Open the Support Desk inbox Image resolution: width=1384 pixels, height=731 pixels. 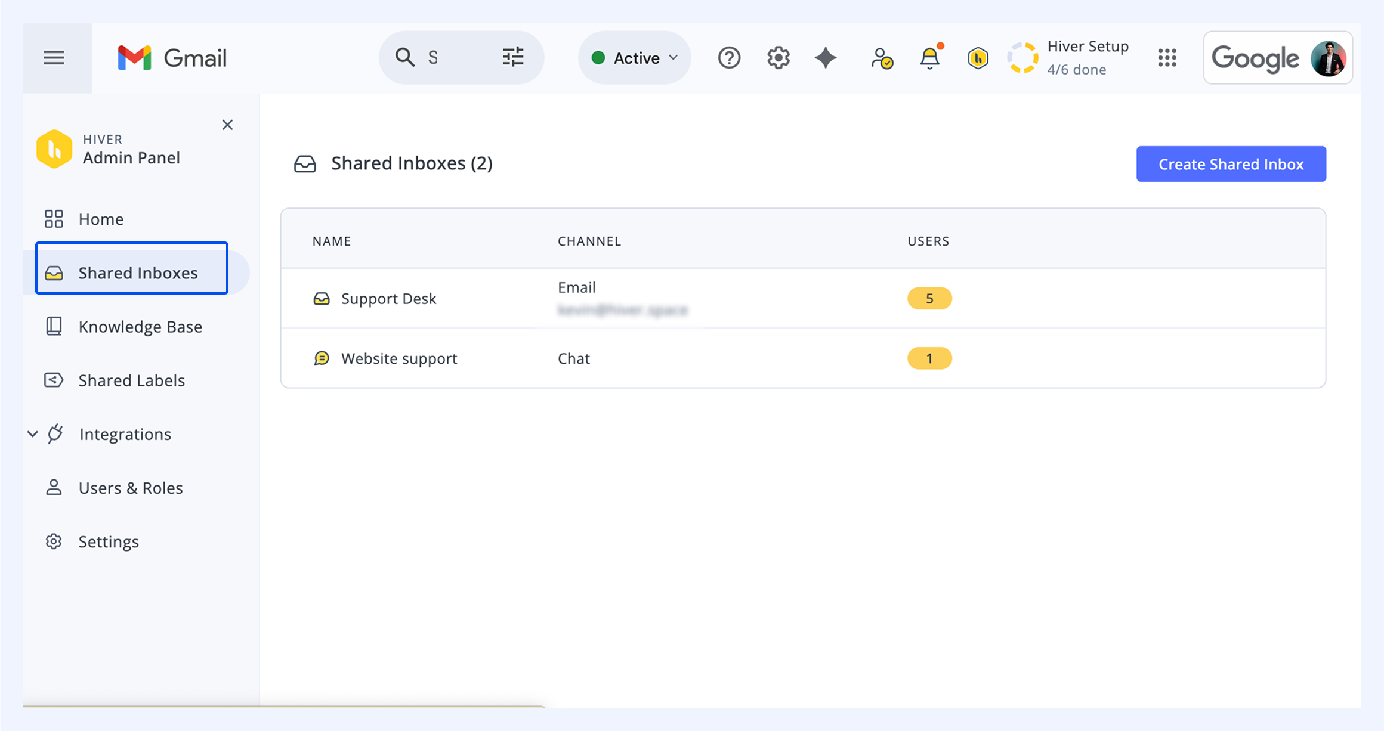pyautogui.click(x=388, y=298)
